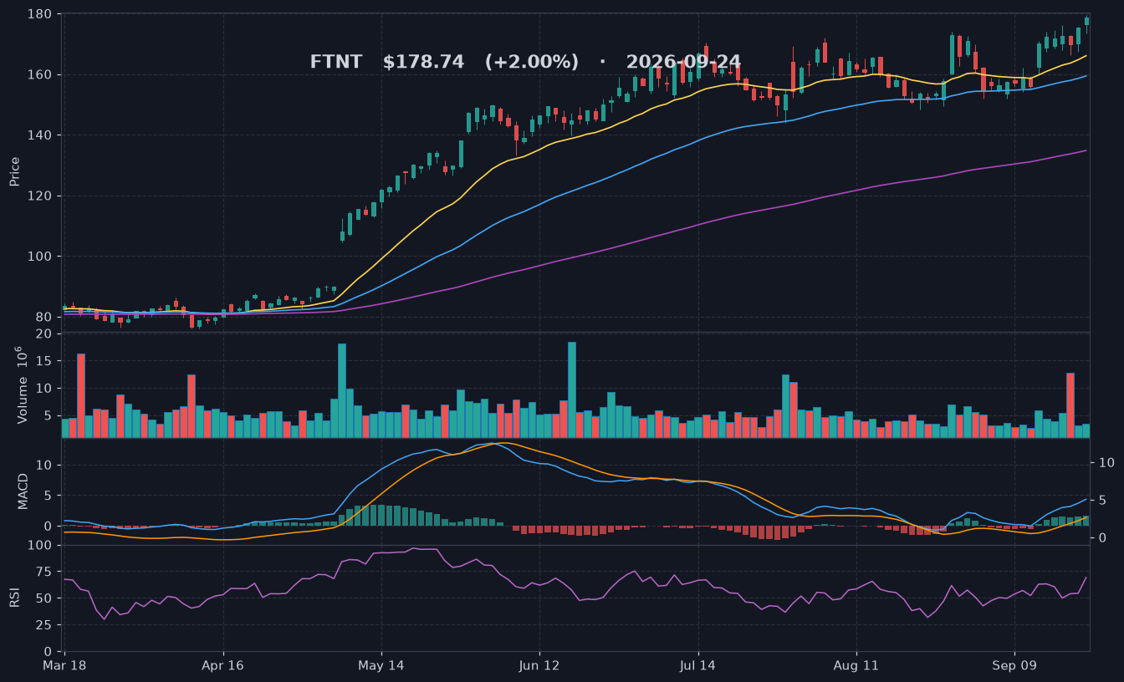1124x682 pixels.
Task: Click the 15 tick on the Volume axis
Action: click(x=44, y=361)
